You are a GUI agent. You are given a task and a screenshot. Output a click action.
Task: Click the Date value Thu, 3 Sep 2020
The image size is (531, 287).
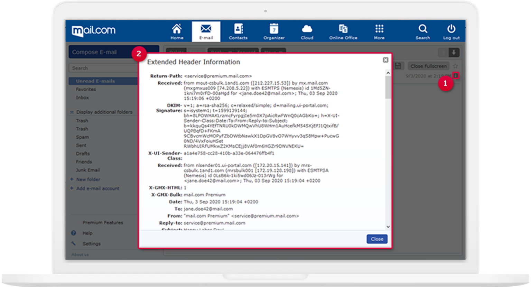[x=221, y=202]
